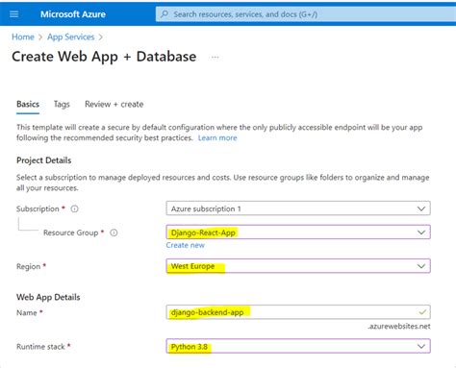Screen dimensions: 456x368
Task: Click the web app Name input field
Action: [298, 312]
